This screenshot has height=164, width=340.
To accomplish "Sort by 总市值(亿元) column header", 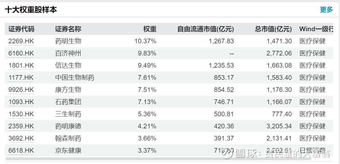I will [x=273, y=29].
